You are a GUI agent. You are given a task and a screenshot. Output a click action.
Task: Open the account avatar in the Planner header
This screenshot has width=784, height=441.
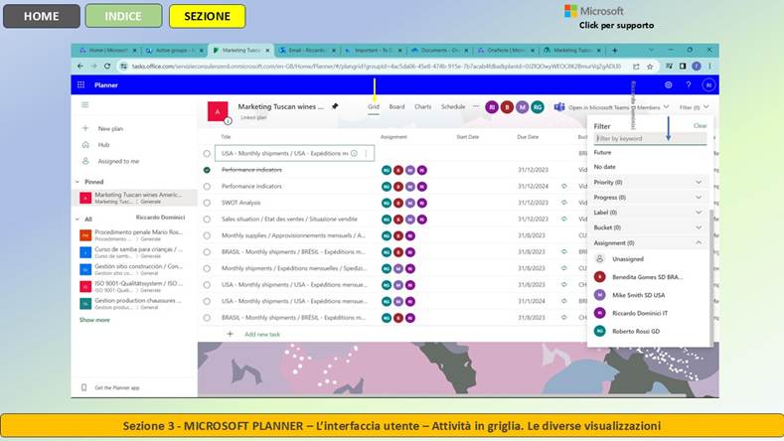(x=708, y=85)
